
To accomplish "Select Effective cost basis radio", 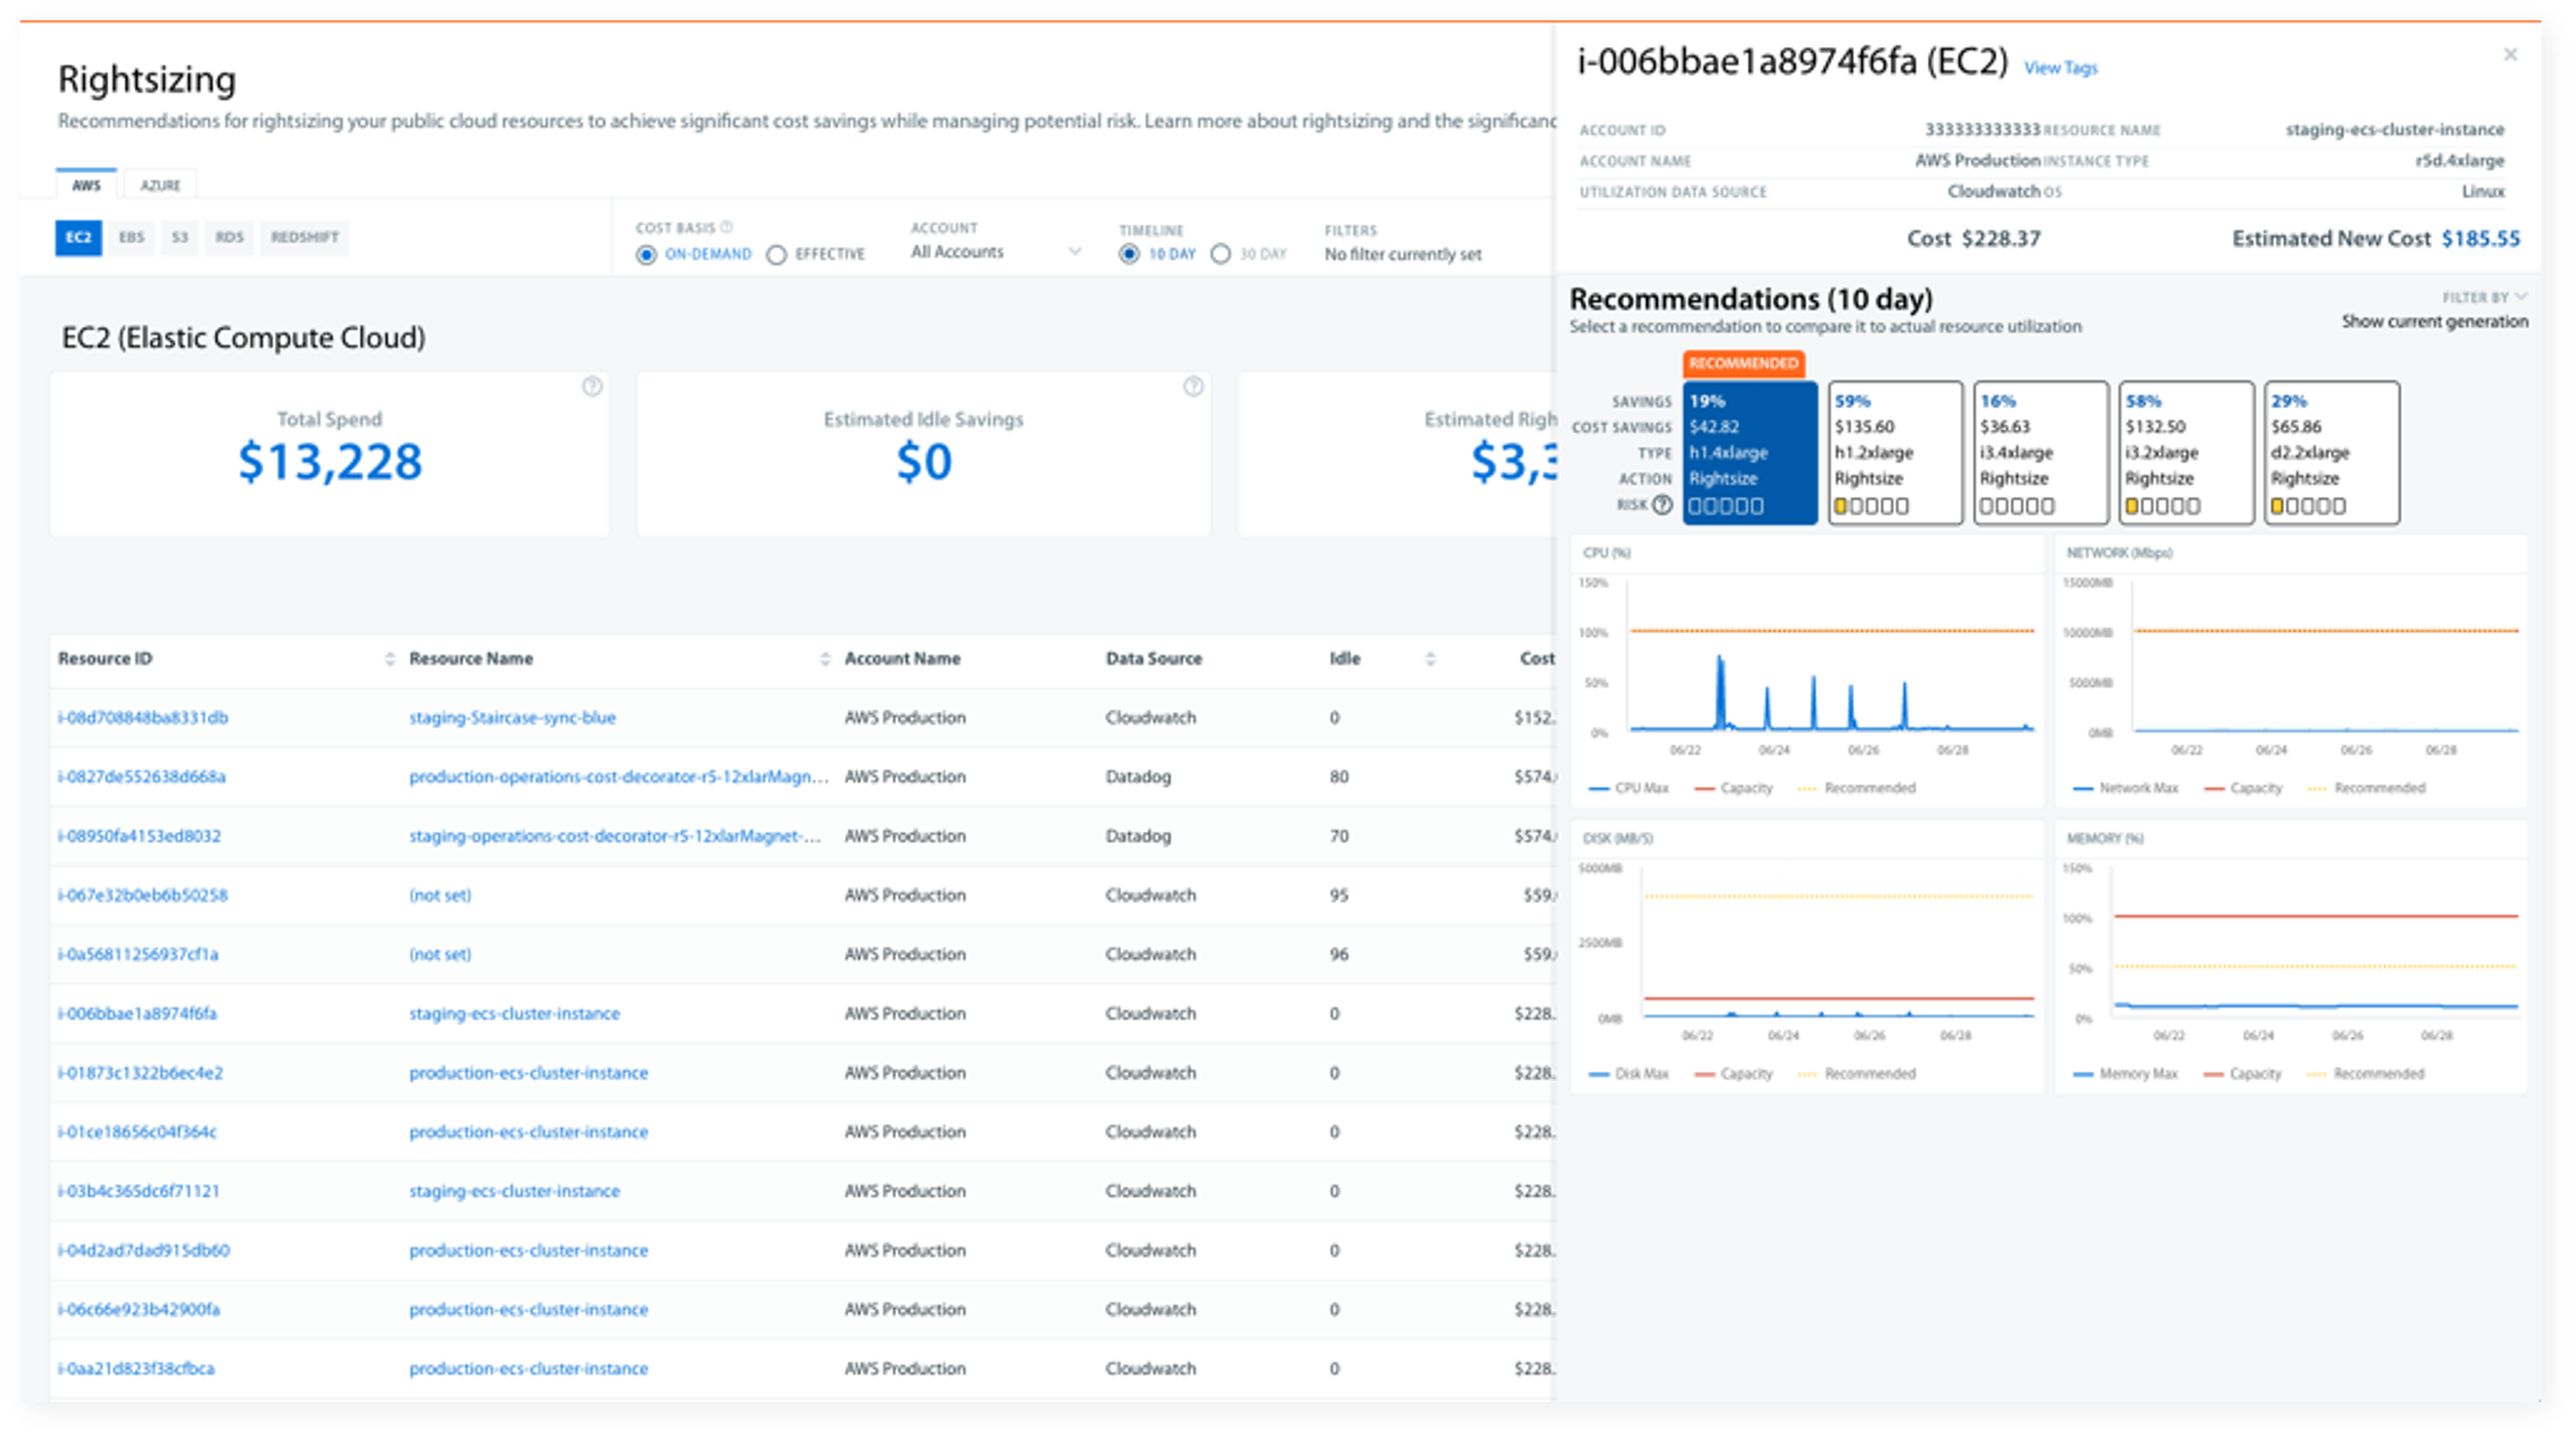I will tap(777, 255).
